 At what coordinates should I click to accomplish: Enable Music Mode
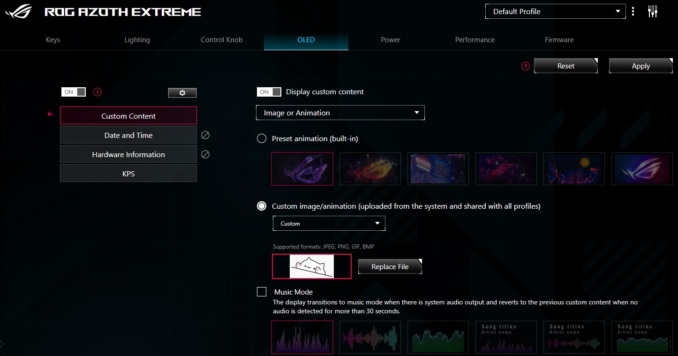point(262,292)
